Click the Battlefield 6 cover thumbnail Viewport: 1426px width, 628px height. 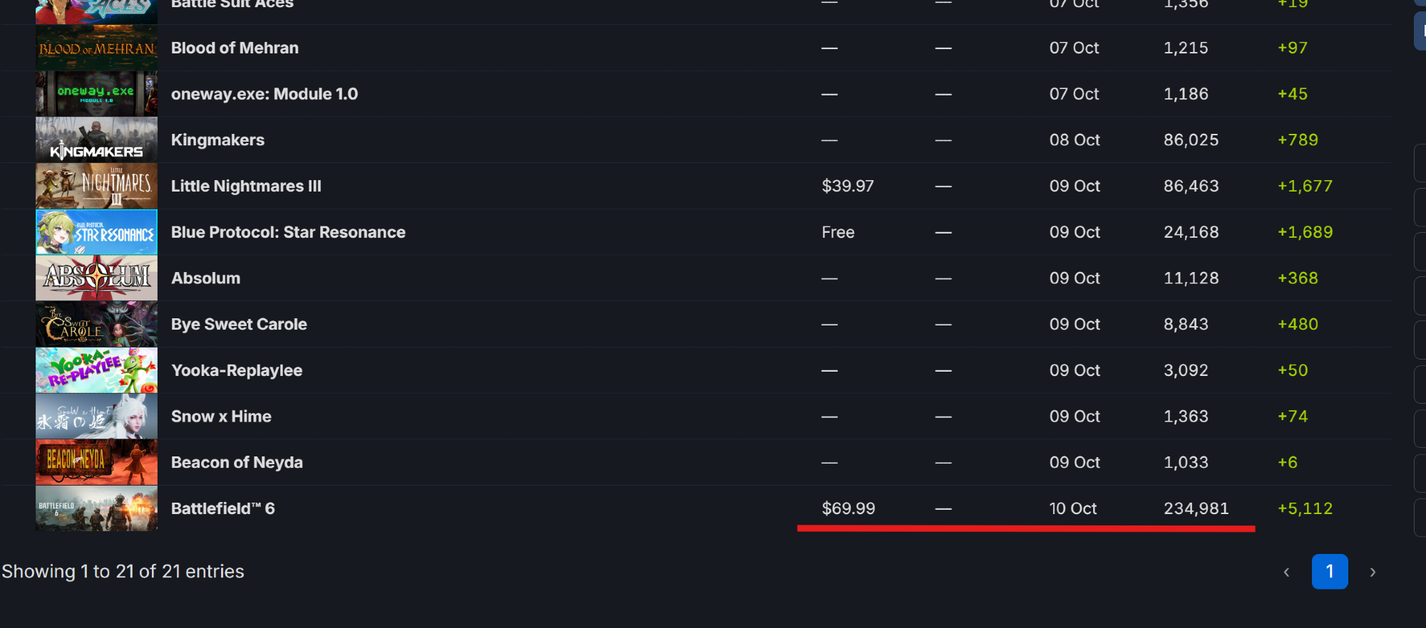[96, 508]
